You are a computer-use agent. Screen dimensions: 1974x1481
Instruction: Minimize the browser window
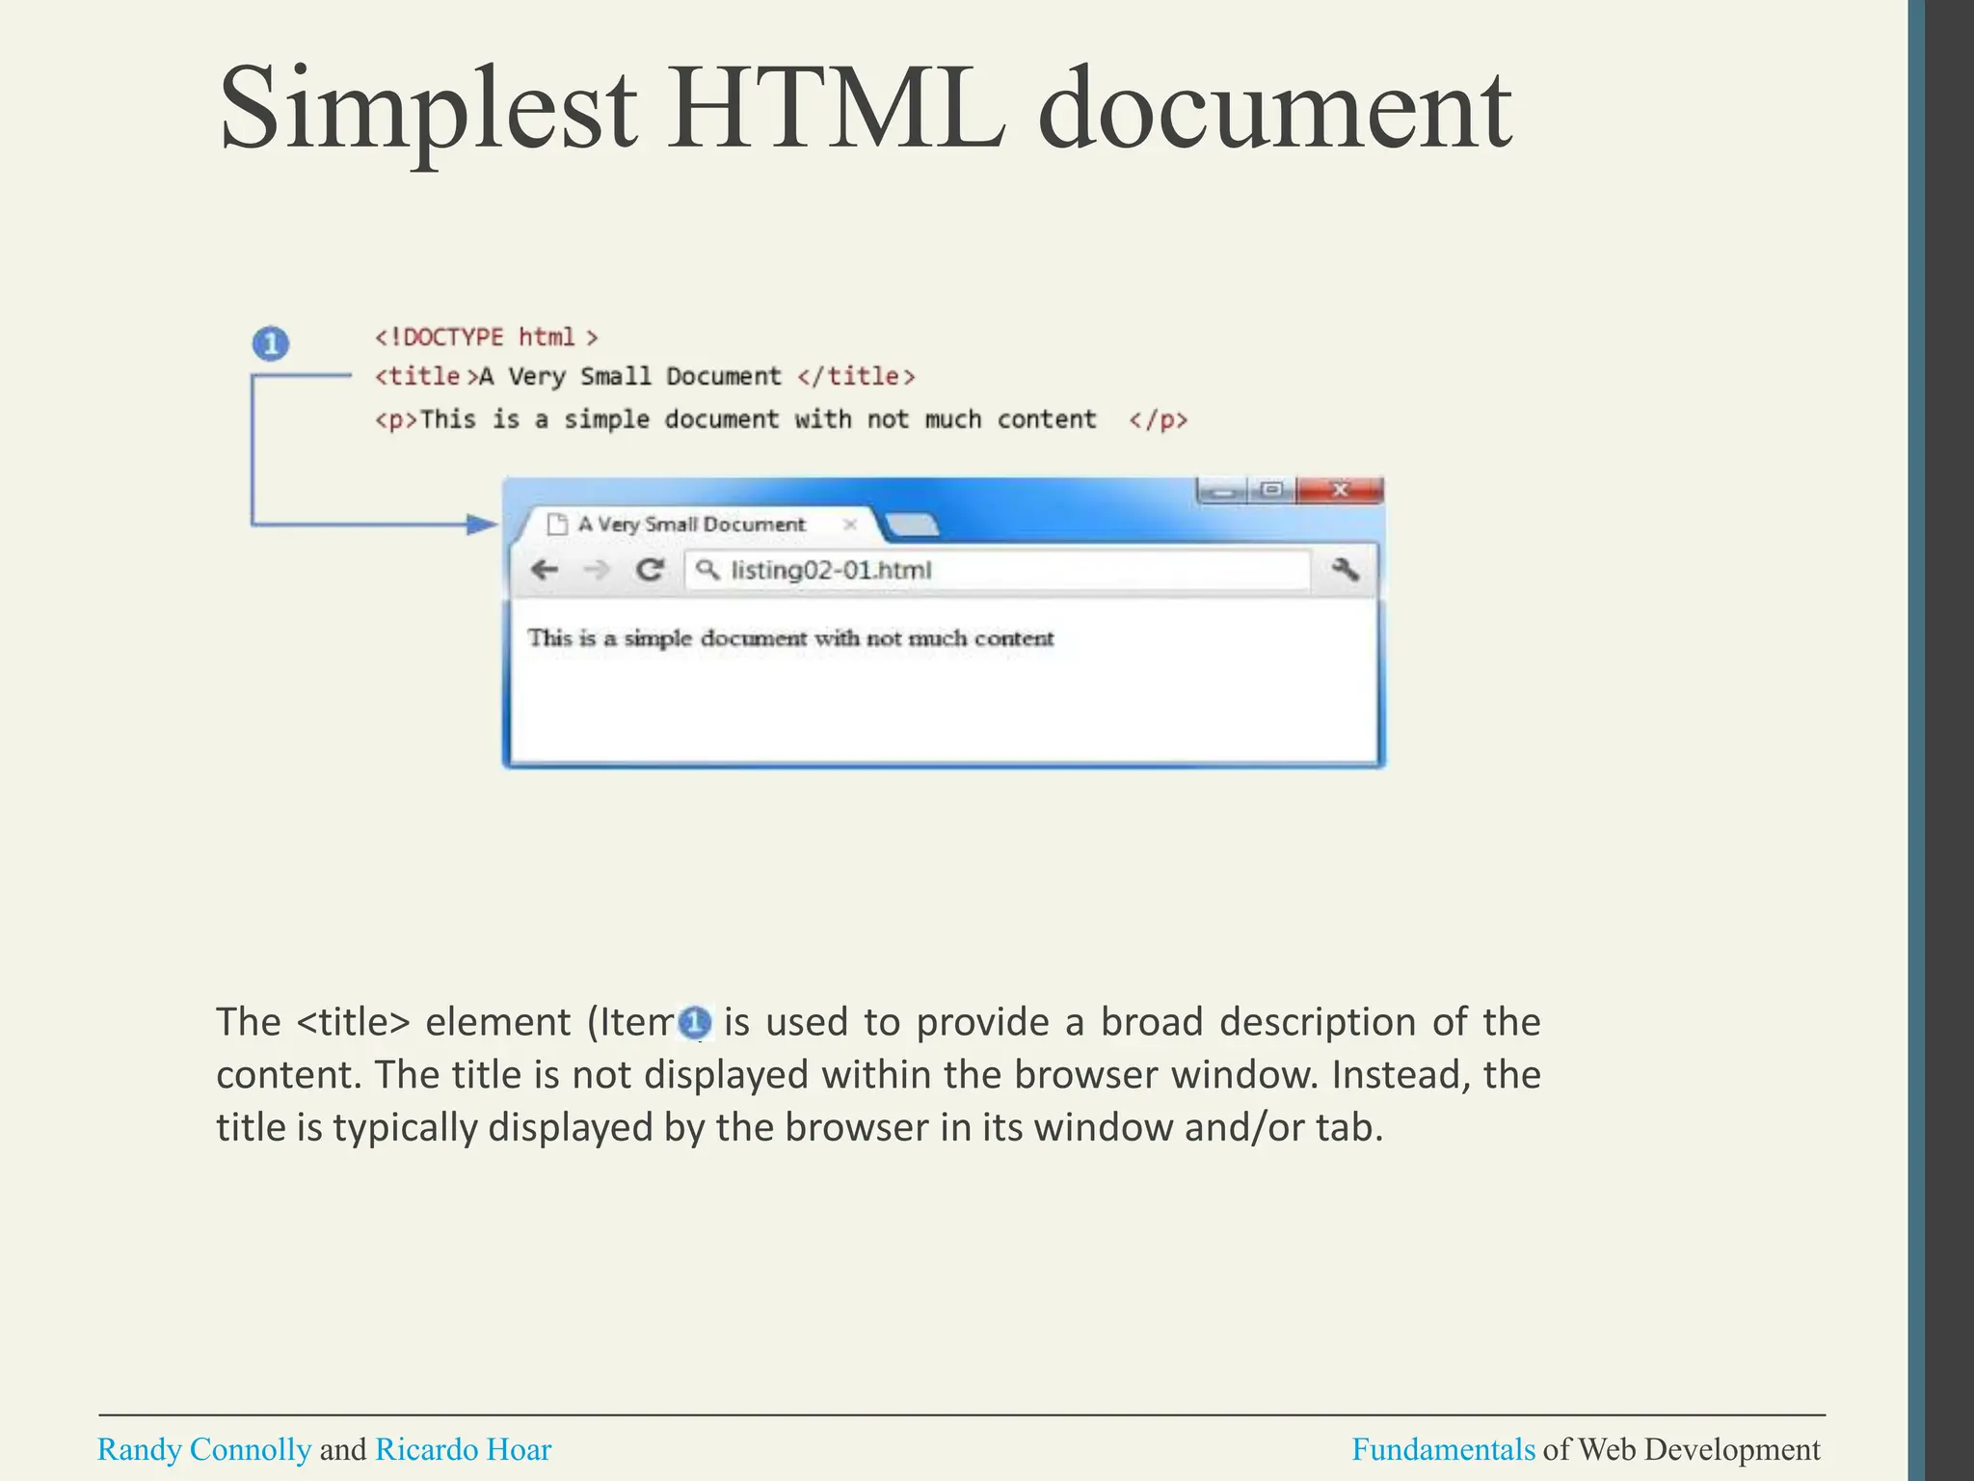click(x=1221, y=491)
